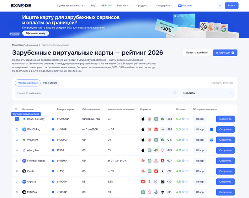
Task: Open Wayment gift promo code icon
Action: [212, 140]
